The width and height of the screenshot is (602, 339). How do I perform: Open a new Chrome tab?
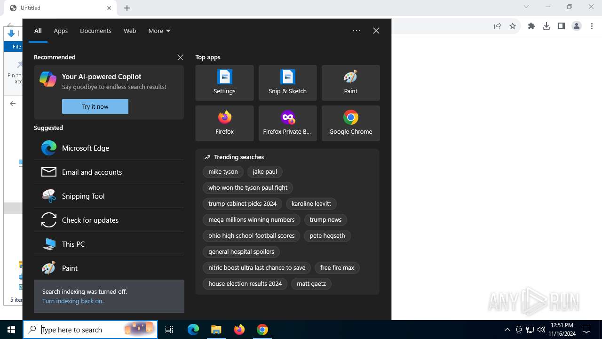click(127, 8)
